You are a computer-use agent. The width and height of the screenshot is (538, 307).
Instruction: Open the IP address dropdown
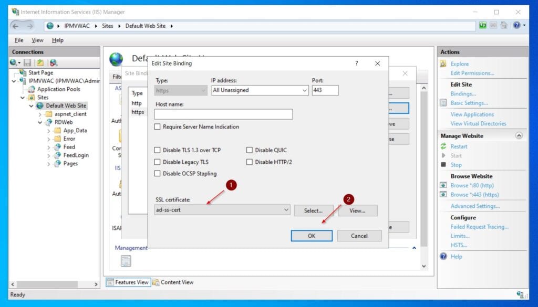(304, 90)
